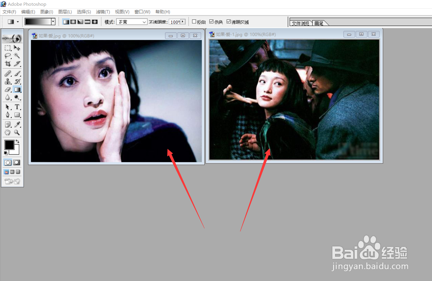Select the Healing Brush tool
432x281 pixels.
[x=8, y=74]
